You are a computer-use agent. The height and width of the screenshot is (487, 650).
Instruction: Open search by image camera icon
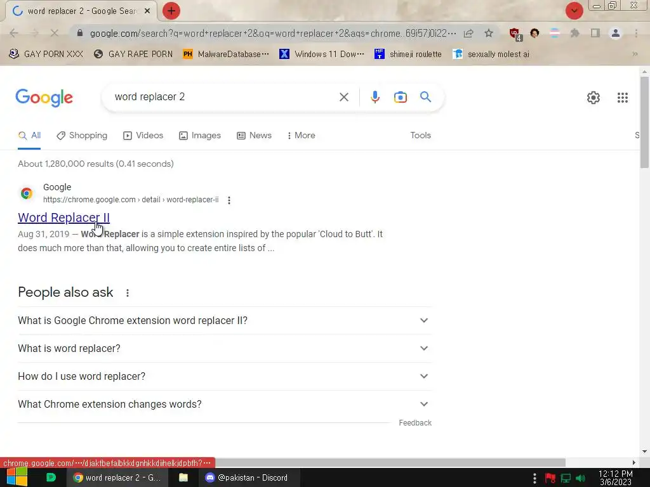pyautogui.click(x=400, y=97)
